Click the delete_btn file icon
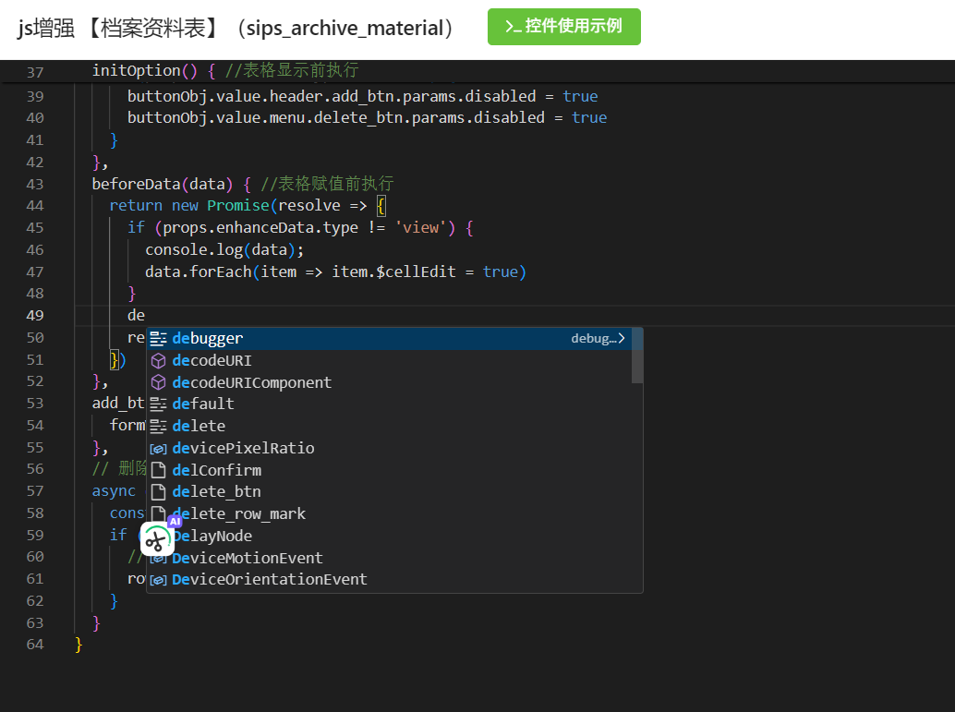This screenshot has height=712, width=955. [x=158, y=492]
